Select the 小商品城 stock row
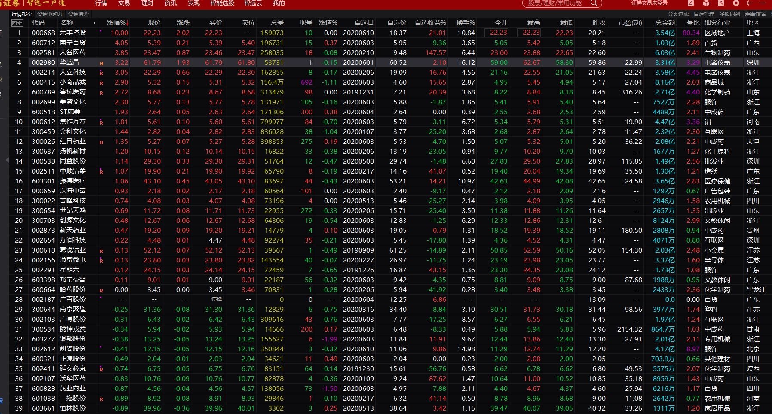This screenshot has width=772, height=414. pos(391,82)
